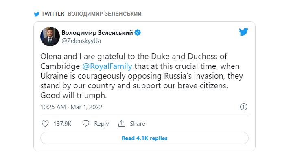Open the @RoyalFamily mention link
This screenshot has height=153, width=291.
point(107,66)
